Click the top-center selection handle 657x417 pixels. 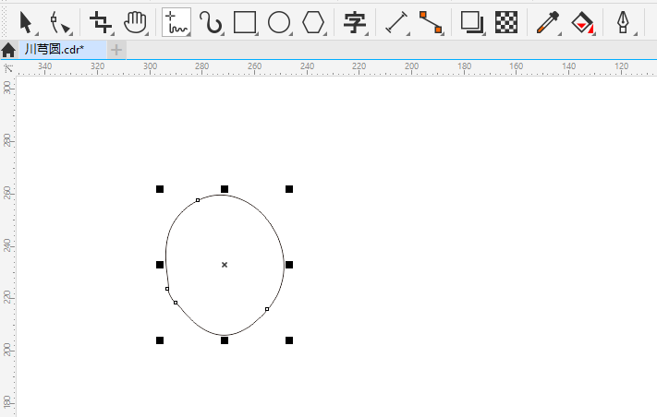(x=225, y=189)
